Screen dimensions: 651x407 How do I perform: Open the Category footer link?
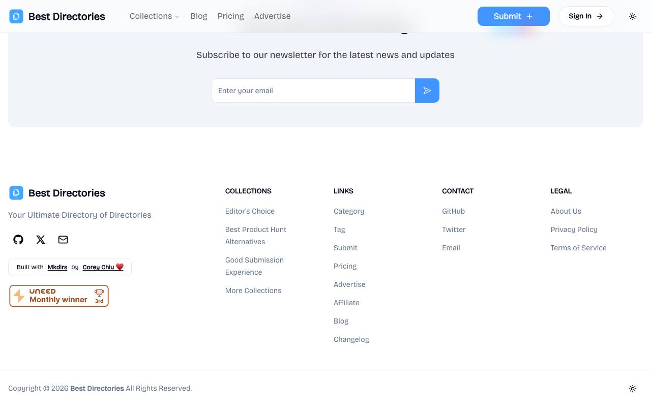pos(349,211)
